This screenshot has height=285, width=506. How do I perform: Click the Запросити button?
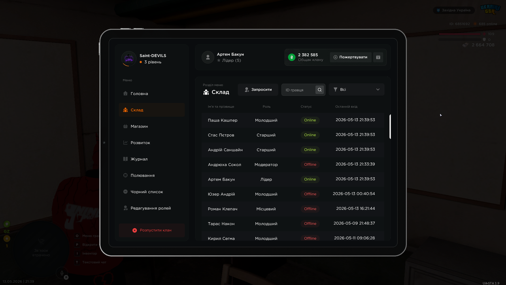click(258, 89)
